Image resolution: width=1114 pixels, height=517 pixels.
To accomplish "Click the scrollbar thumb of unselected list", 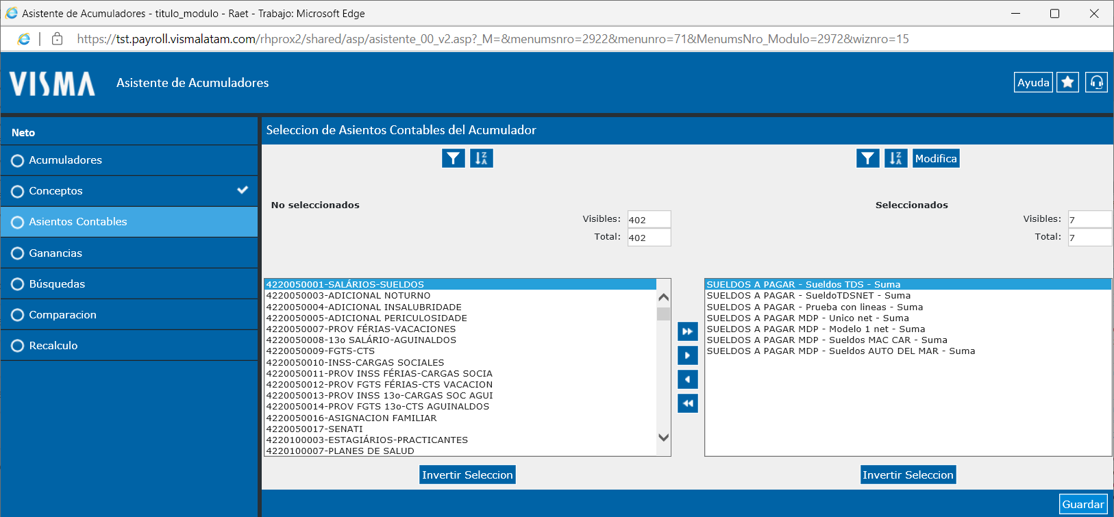I will 663,314.
